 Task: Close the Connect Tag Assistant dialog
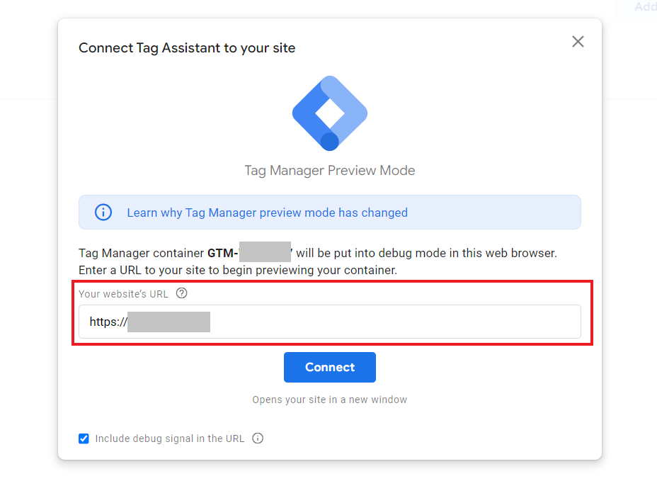tap(578, 42)
